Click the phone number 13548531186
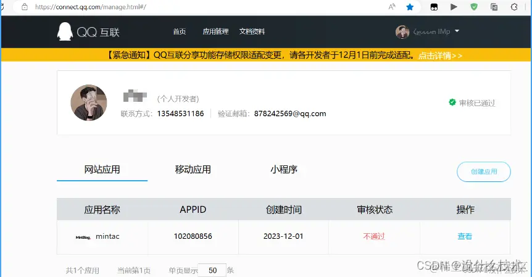The height and width of the screenshot is (277, 532). [180, 114]
